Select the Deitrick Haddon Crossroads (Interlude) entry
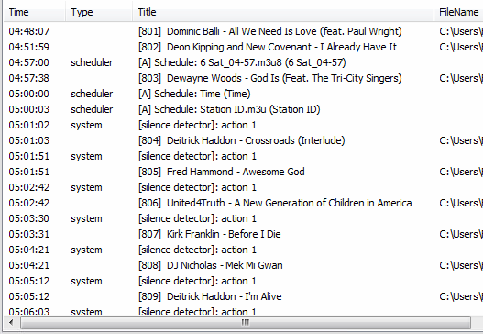Viewport: 483px width, 334px height. pos(244,140)
